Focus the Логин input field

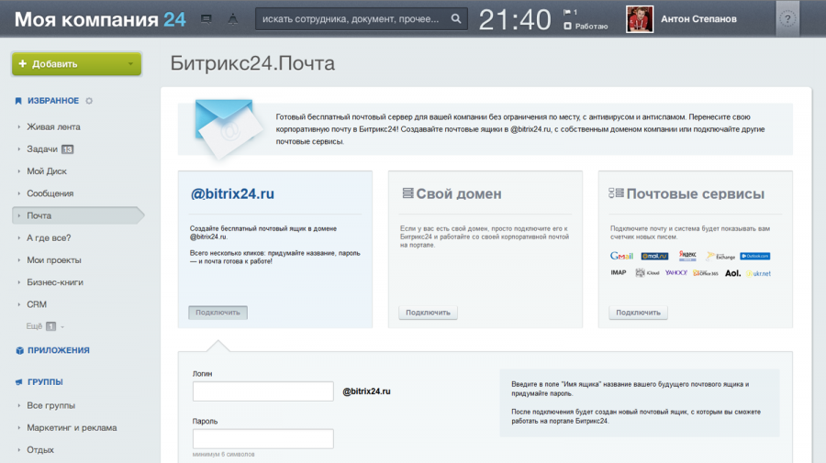click(x=262, y=391)
